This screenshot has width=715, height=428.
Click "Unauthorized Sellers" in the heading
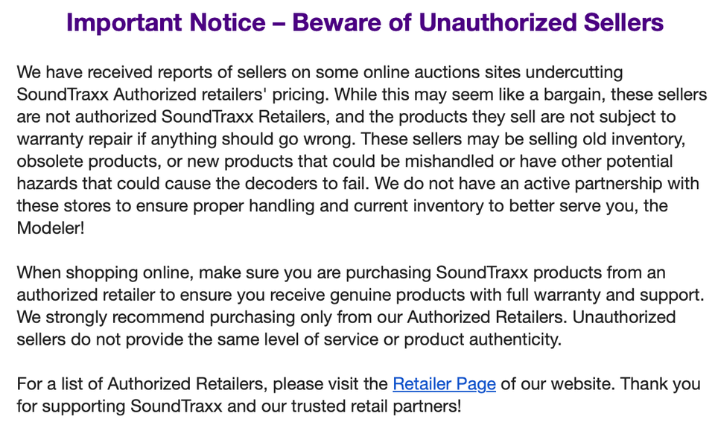click(x=541, y=22)
